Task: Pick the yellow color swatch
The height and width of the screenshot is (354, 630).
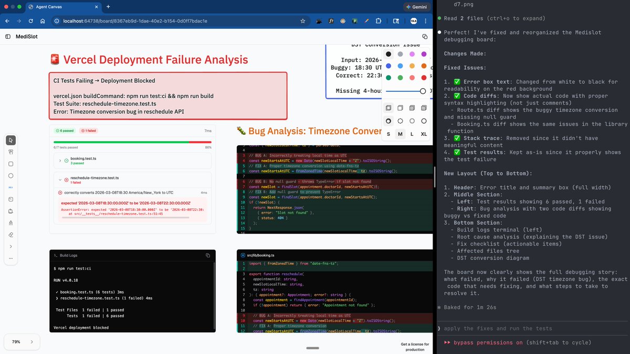Action: pyautogui.click(x=412, y=66)
